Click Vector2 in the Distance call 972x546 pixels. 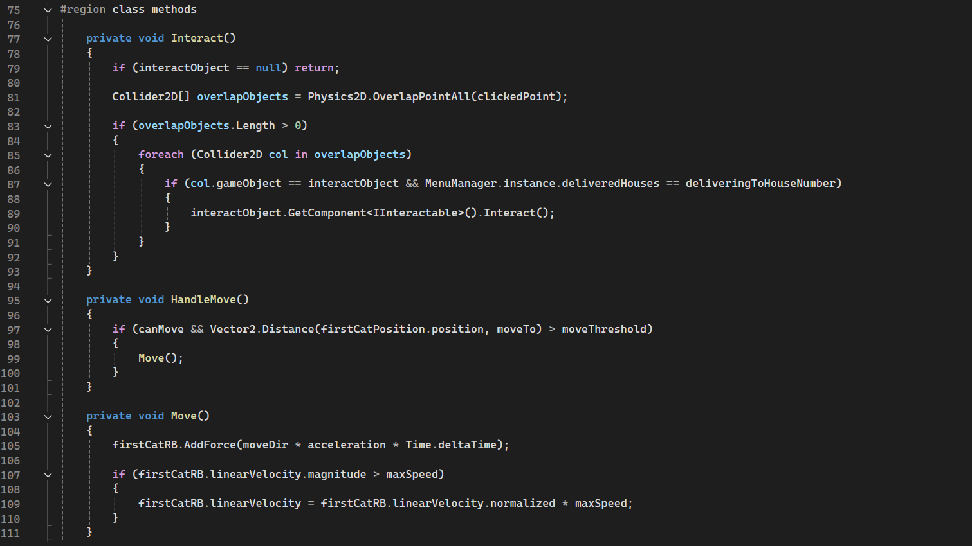click(x=233, y=330)
